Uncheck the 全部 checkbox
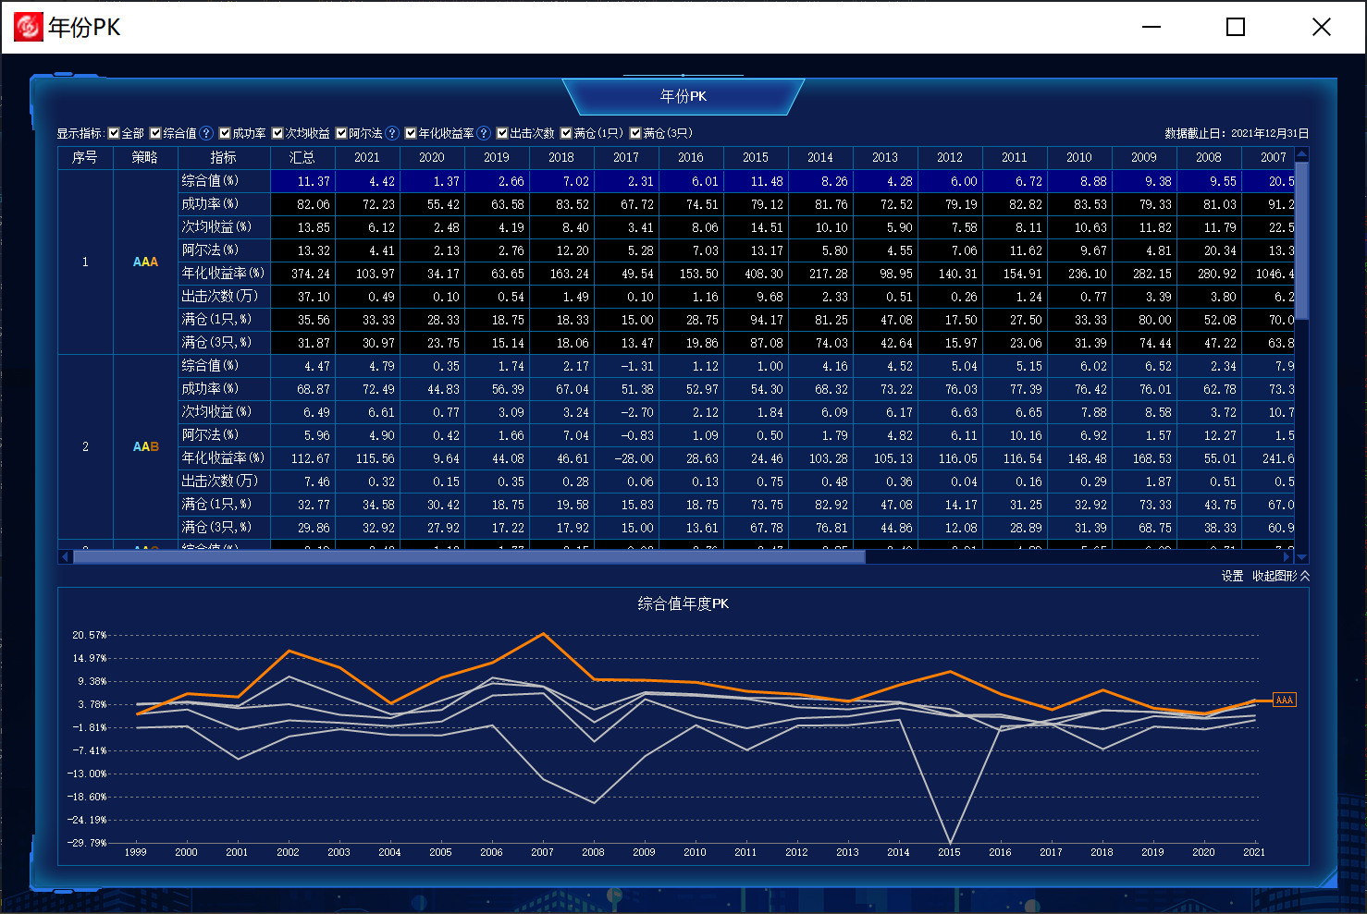Viewport: 1367px width, 914px height. tap(114, 133)
